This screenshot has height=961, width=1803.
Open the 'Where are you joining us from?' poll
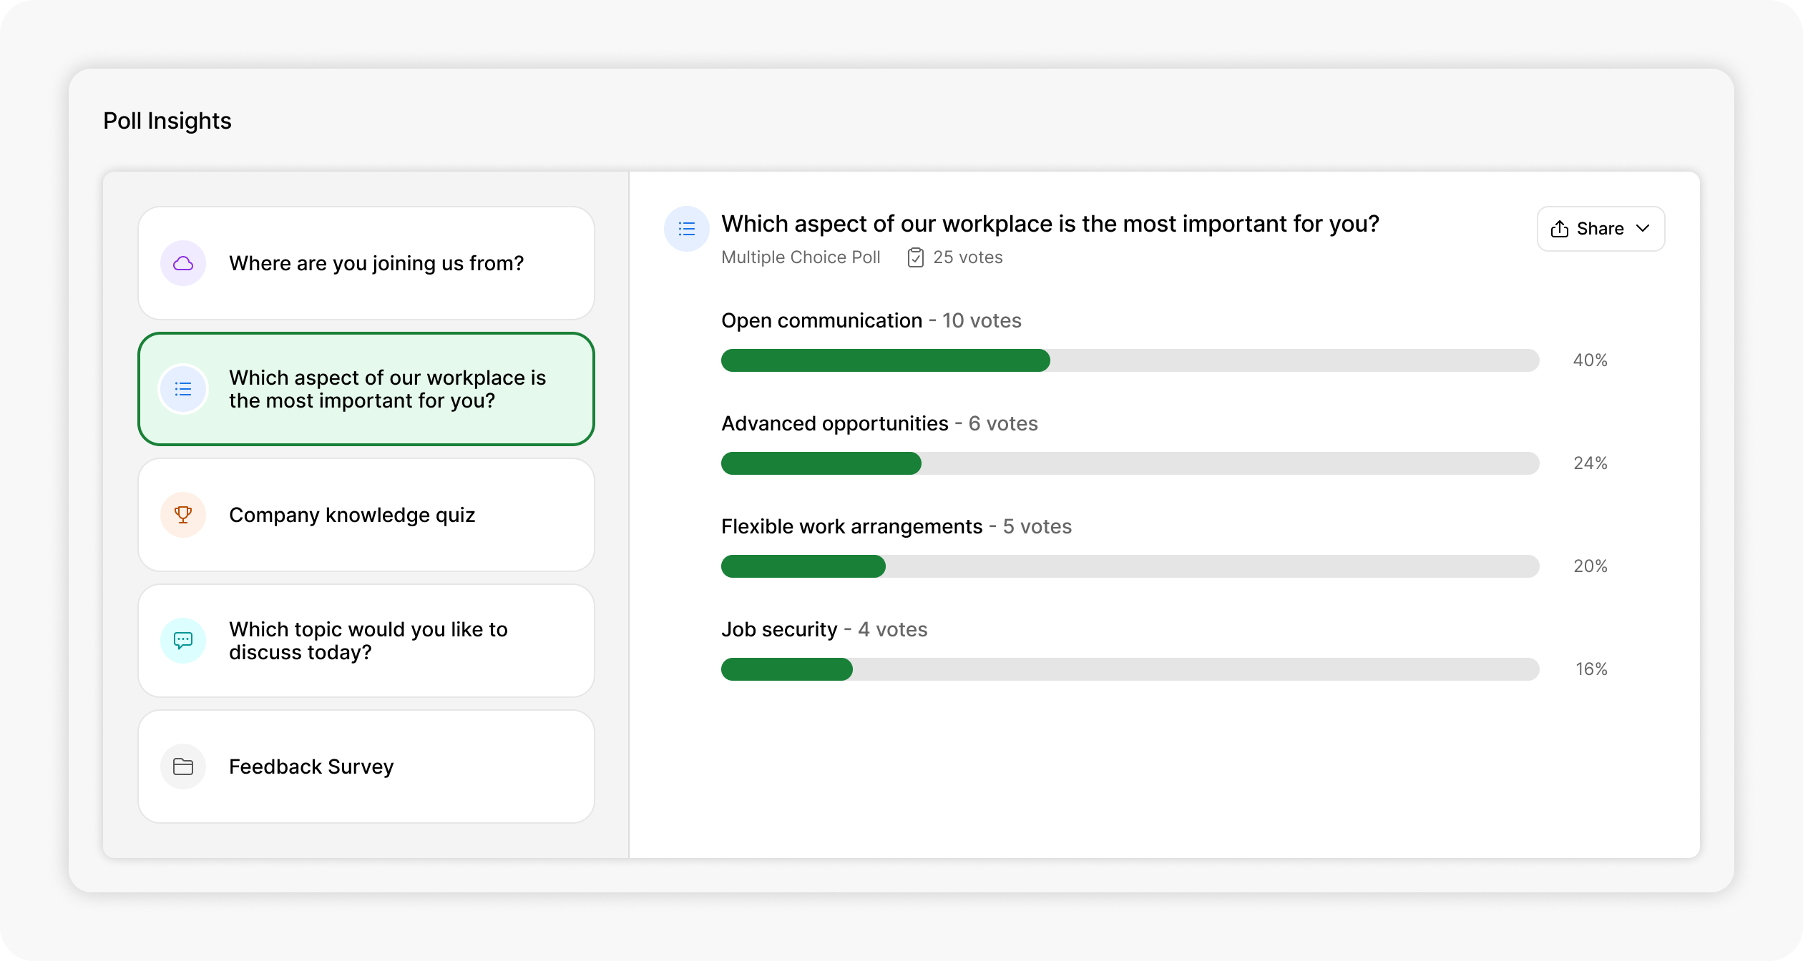(366, 263)
